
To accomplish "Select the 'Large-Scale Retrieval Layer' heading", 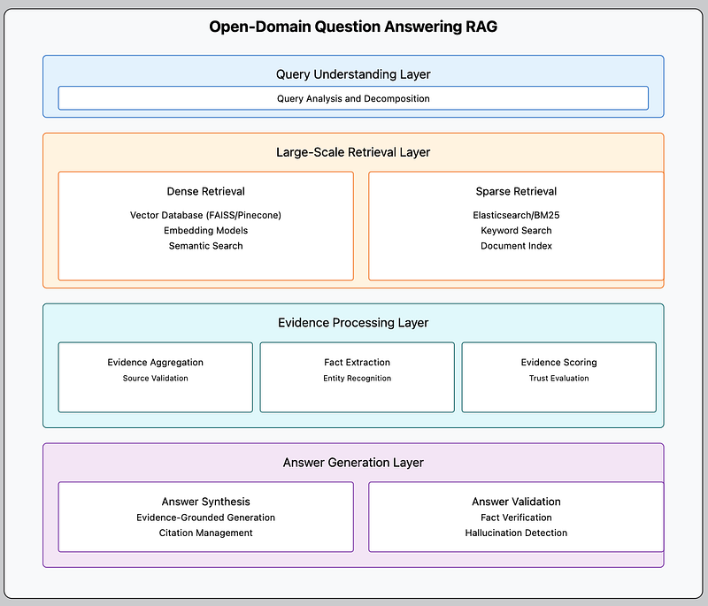I will (353, 152).
